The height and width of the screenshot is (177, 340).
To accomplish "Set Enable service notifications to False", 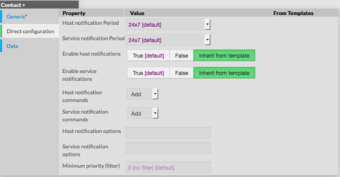I will pyautogui.click(x=181, y=73).
